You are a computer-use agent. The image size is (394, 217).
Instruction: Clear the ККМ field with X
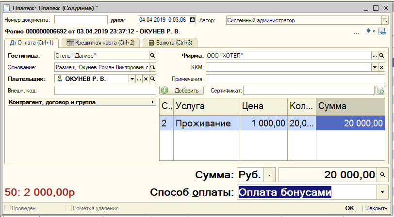point(381,67)
